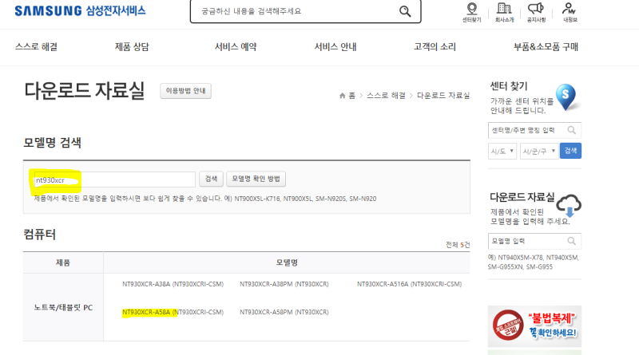Click the magnifier icon in top search bar
The height and width of the screenshot is (355, 639).
[405, 11]
